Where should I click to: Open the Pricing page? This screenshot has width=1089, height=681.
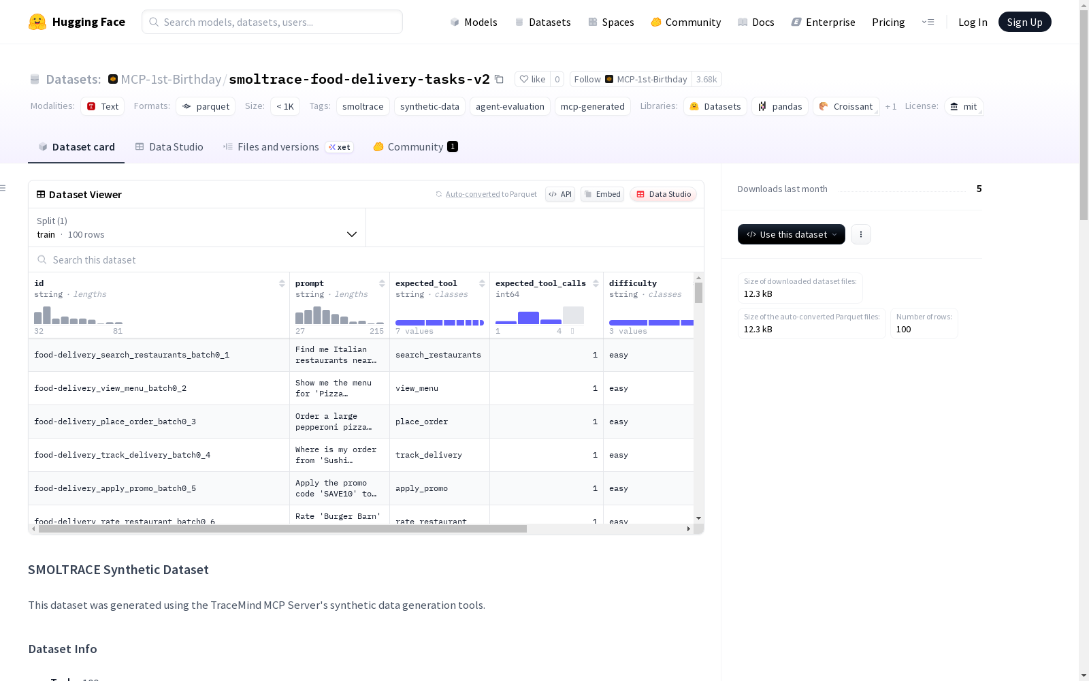(x=888, y=22)
